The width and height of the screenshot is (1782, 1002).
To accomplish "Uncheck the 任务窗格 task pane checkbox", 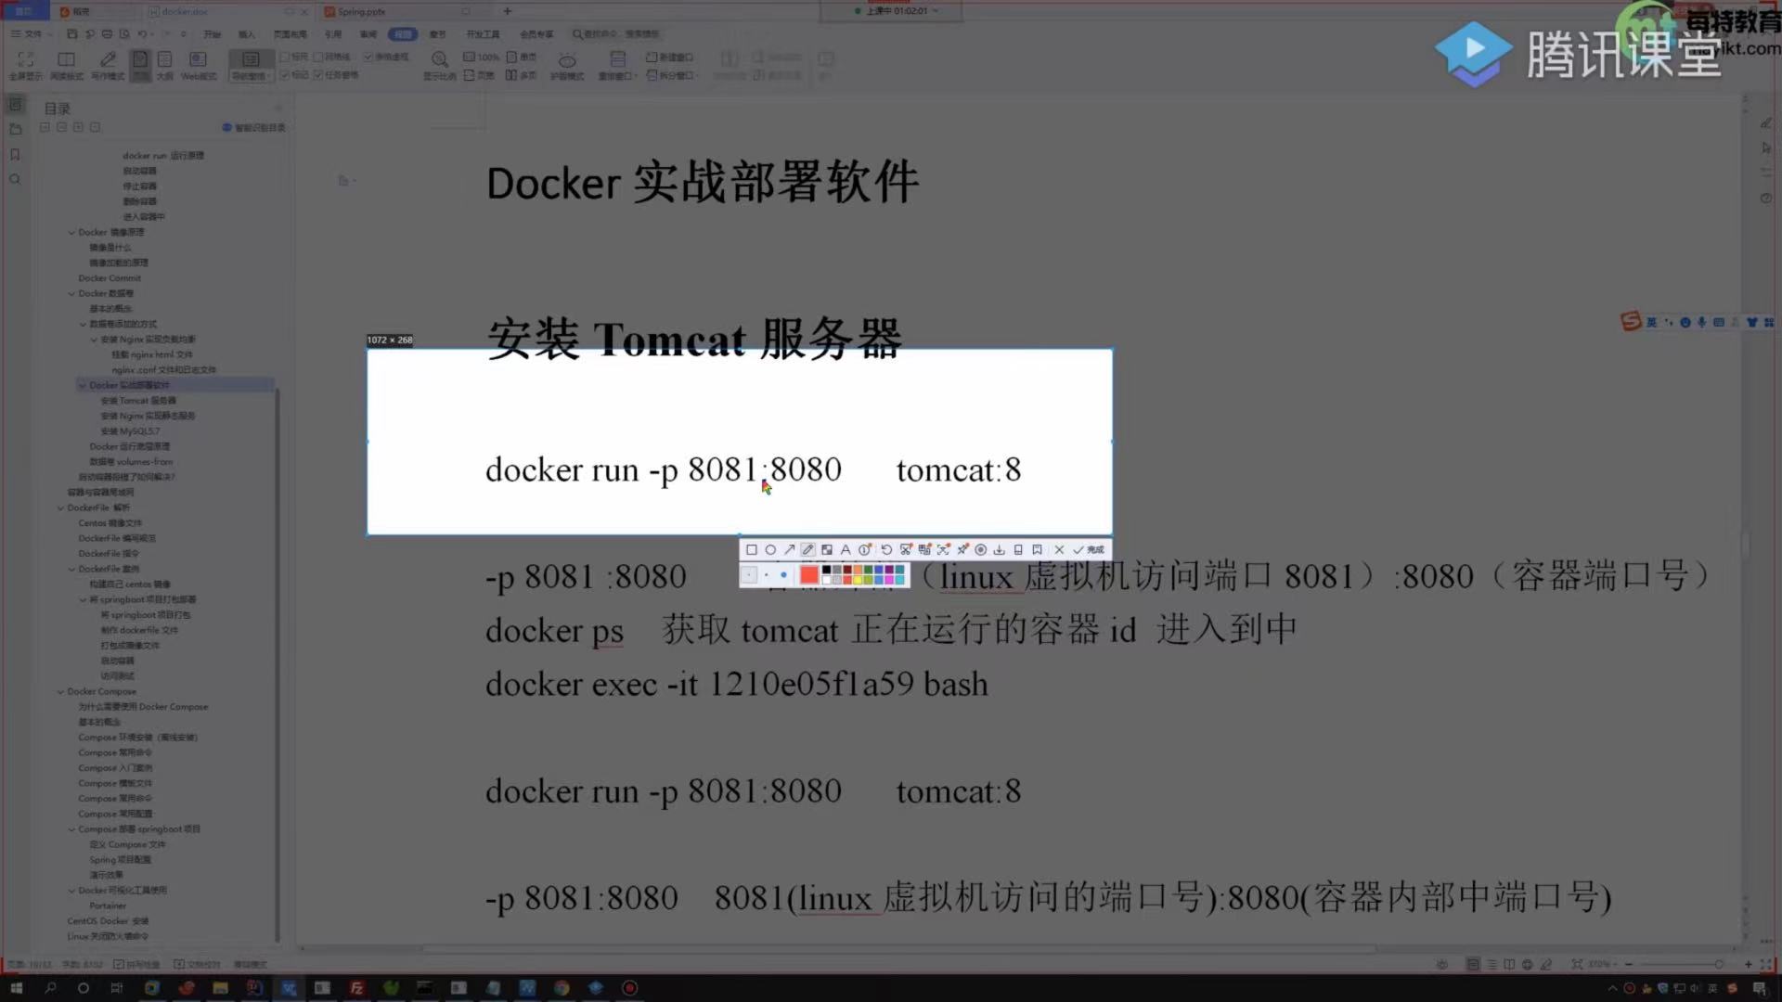I will coord(318,75).
